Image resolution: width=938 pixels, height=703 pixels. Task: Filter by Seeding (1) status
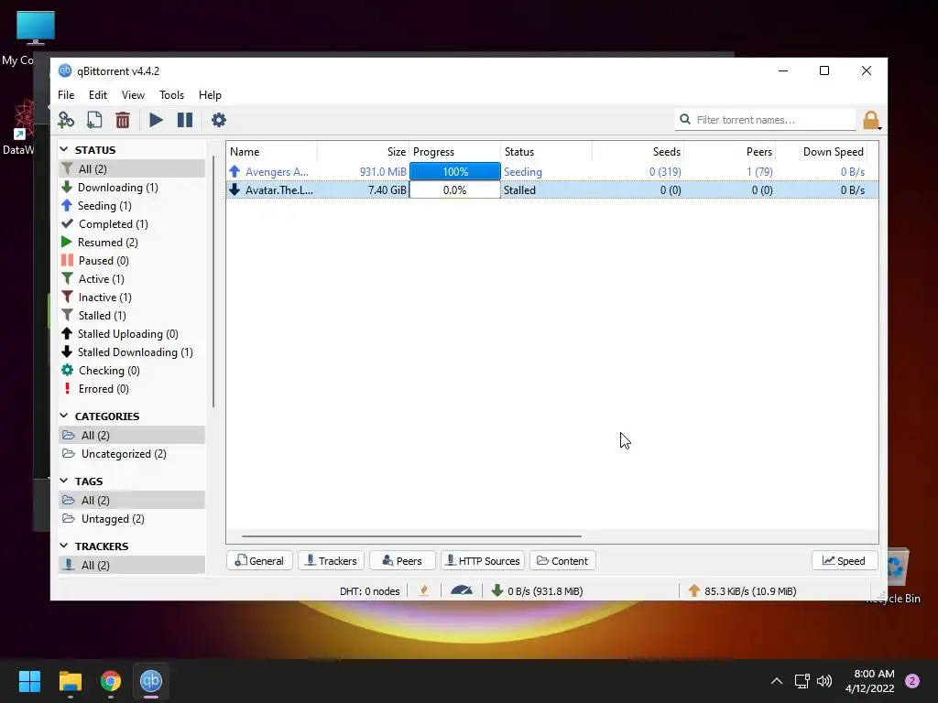132,206
